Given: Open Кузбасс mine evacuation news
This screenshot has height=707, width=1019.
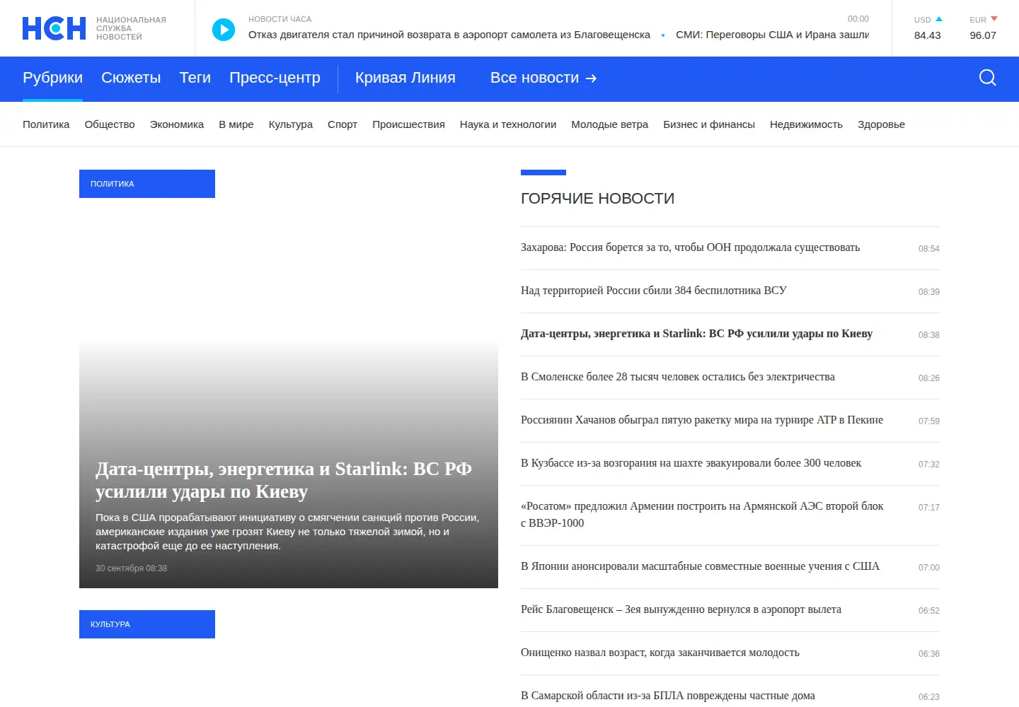Looking at the screenshot, I should [691, 463].
